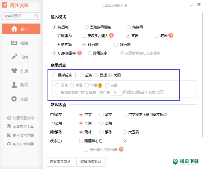This screenshot has height=169, width=203.
Task: Click the help icon beside GBK生僻字
Action: [x=80, y=53]
